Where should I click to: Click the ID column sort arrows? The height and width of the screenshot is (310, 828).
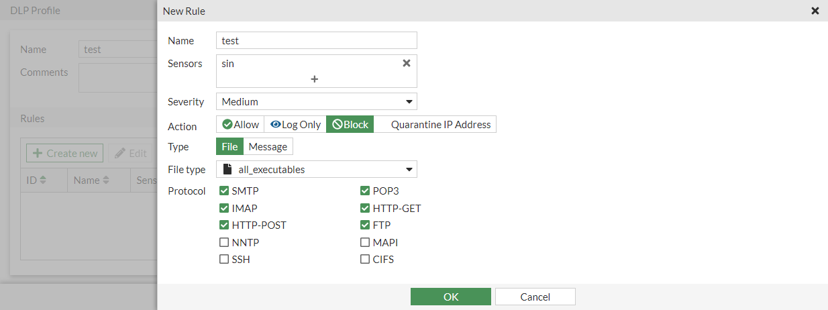pos(44,180)
